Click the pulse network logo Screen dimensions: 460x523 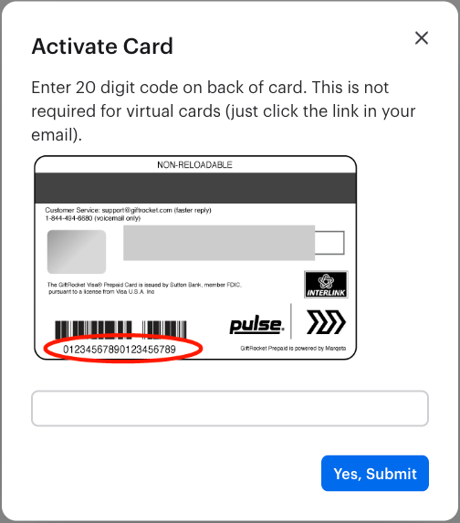[x=256, y=325]
